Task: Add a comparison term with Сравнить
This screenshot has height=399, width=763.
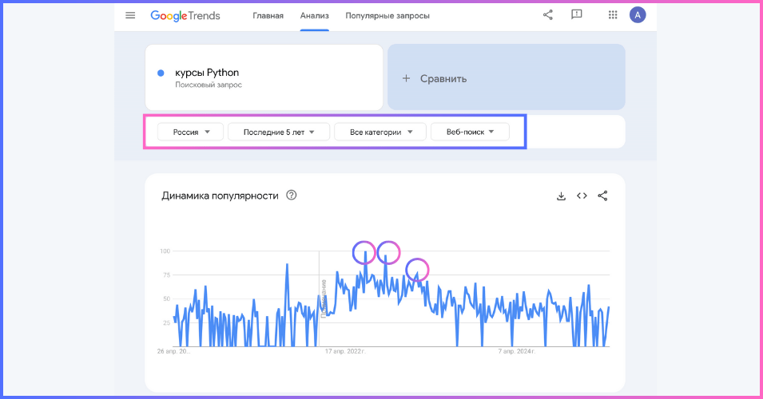Action: (x=507, y=77)
